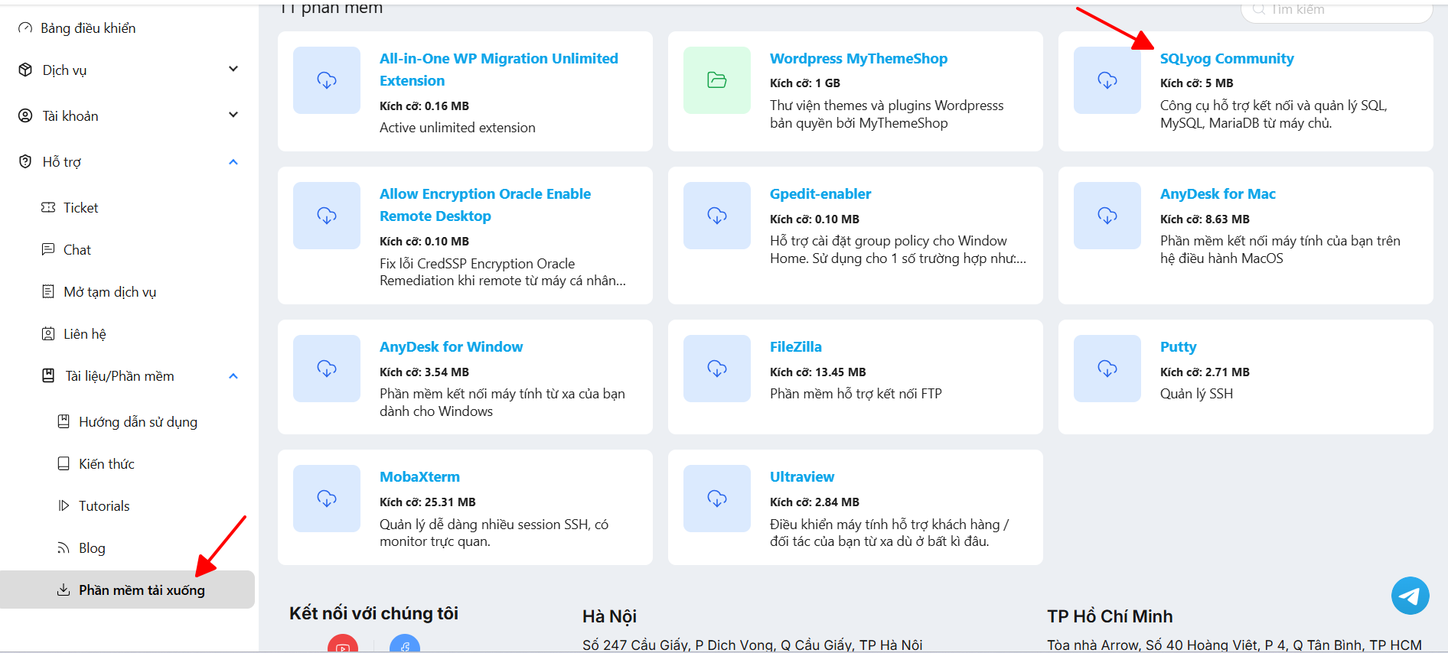Screen dimensions: 1448x653
Task: Click the shield icon beside Hỗ trợ
Action: [25, 161]
